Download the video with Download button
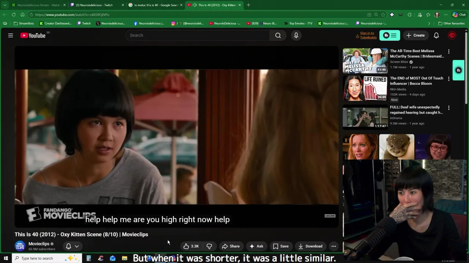469x263 pixels. coord(310,246)
